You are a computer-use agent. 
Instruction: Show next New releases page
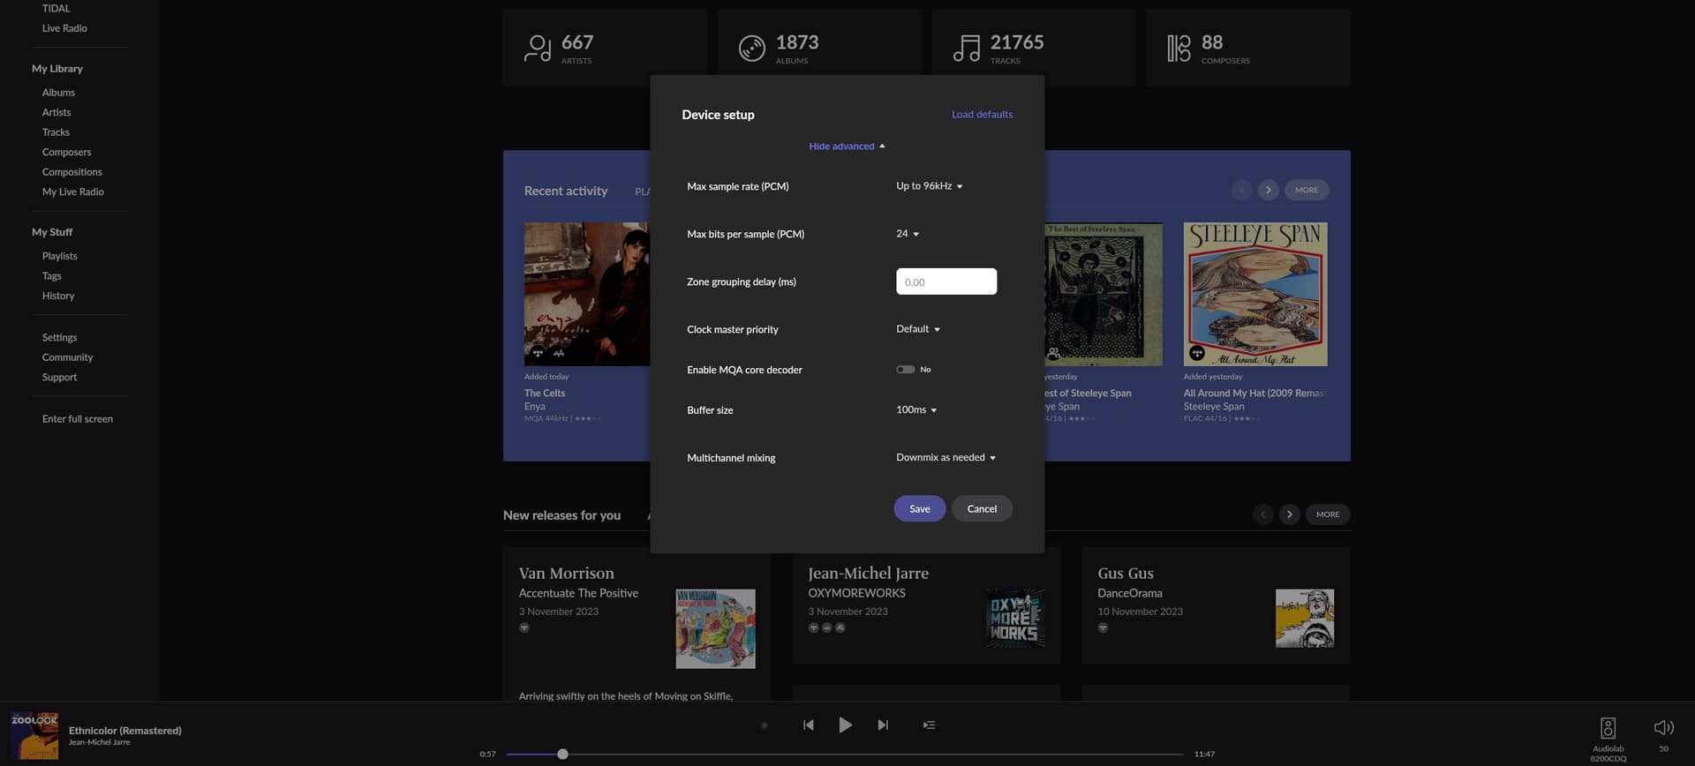[1289, 514]
